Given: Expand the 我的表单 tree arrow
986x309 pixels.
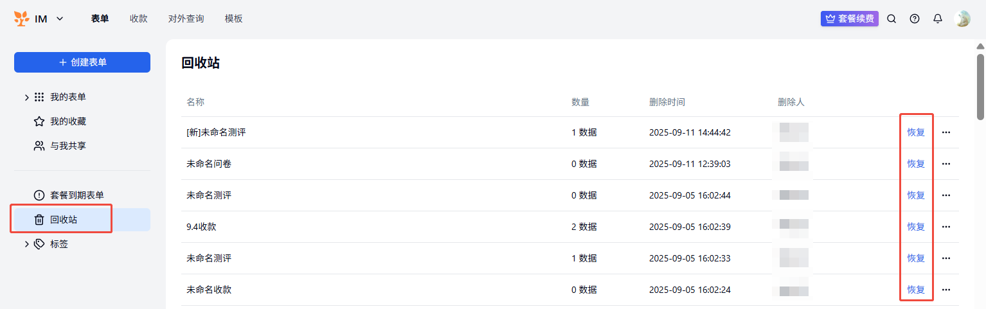Looking at the screenshot, I should [x=26, y=97].
